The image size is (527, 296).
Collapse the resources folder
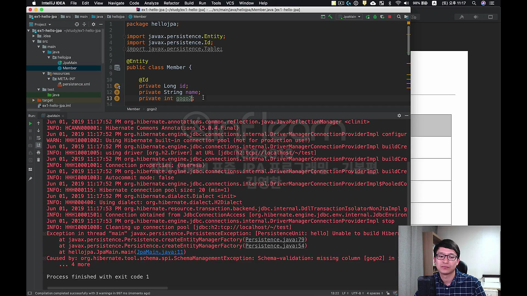click(44, 73)
